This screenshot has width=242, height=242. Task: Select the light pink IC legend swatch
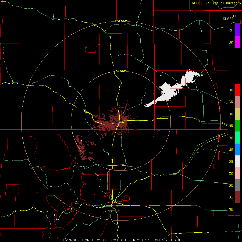click(x=237, y=173)
